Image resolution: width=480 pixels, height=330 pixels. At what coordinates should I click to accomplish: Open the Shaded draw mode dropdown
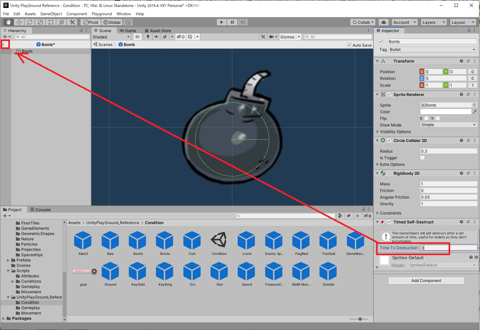(111, 37)
